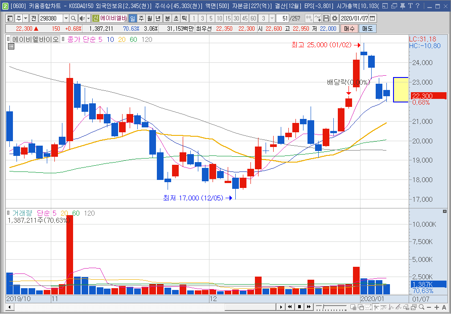The width and height of the screenshot is (451, 314).
Task: Select the 5 interval button
Action: point(211,19)
